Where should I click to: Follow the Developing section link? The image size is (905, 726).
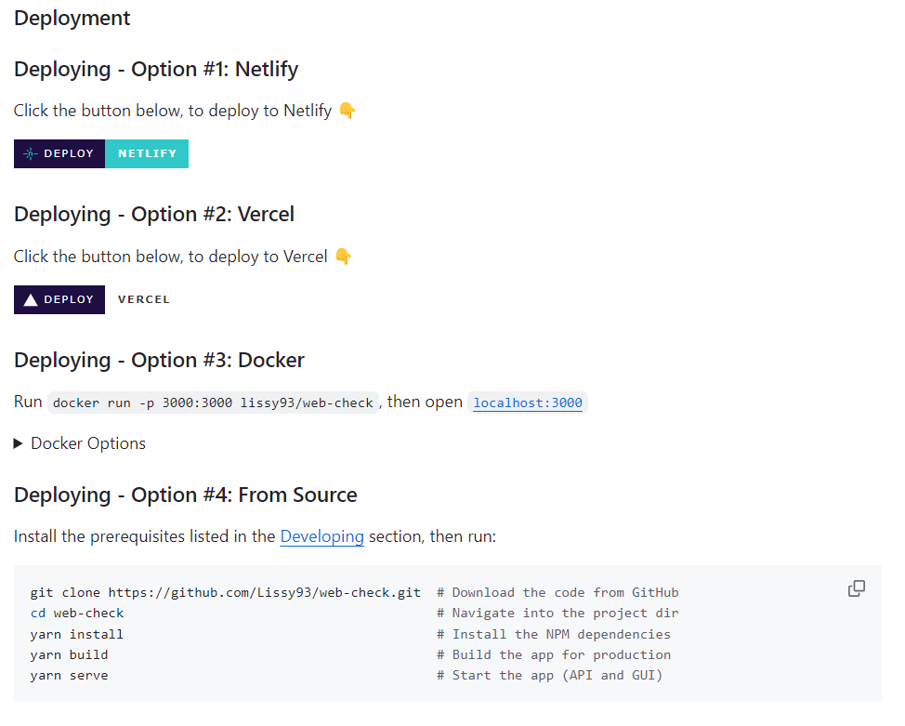[x=322, y=536]
